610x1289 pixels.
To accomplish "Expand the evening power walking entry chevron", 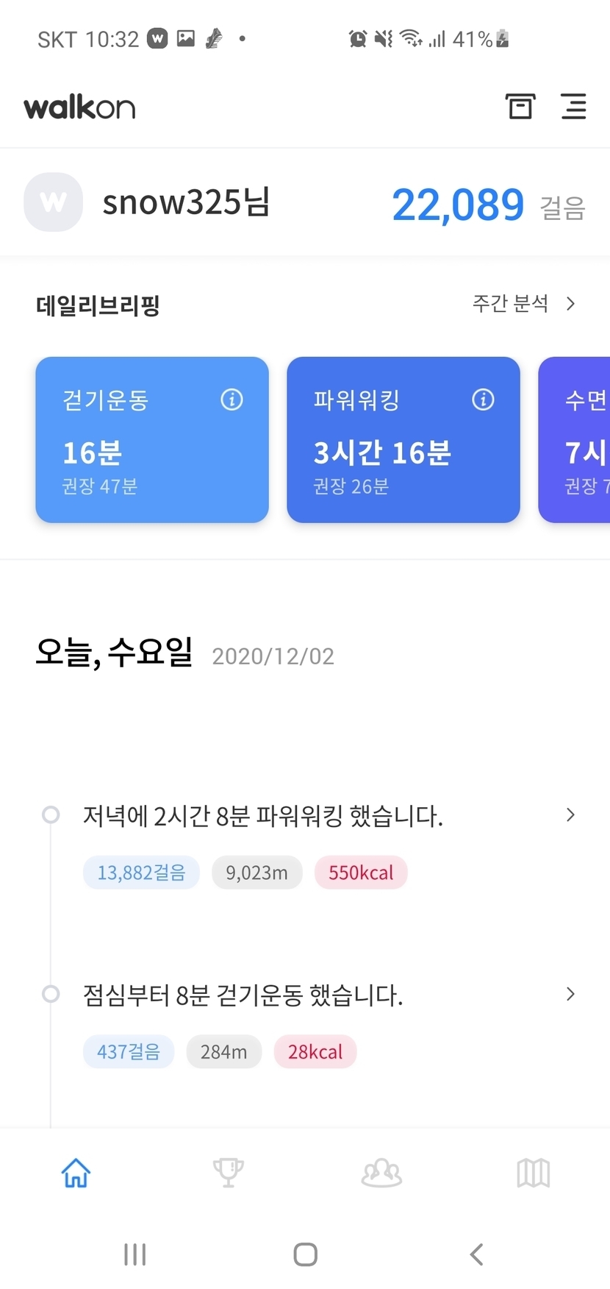I will point(570,814).
